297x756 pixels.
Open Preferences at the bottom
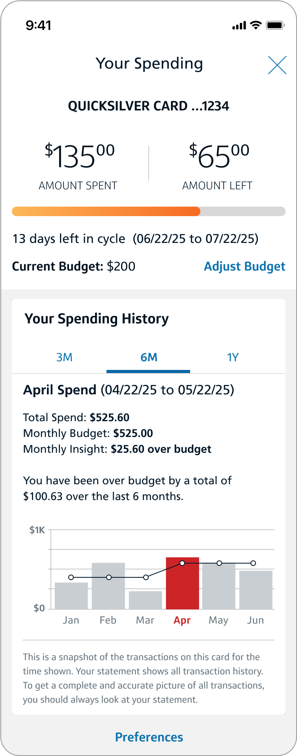coord(149,737)
